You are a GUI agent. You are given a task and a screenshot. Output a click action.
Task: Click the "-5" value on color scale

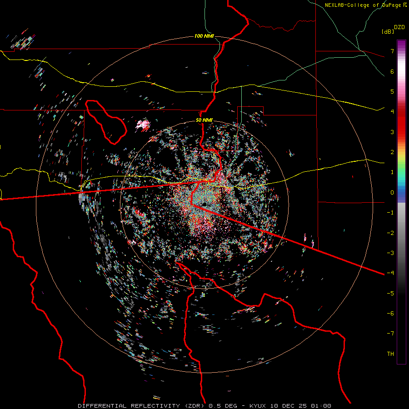pos(390,294)
